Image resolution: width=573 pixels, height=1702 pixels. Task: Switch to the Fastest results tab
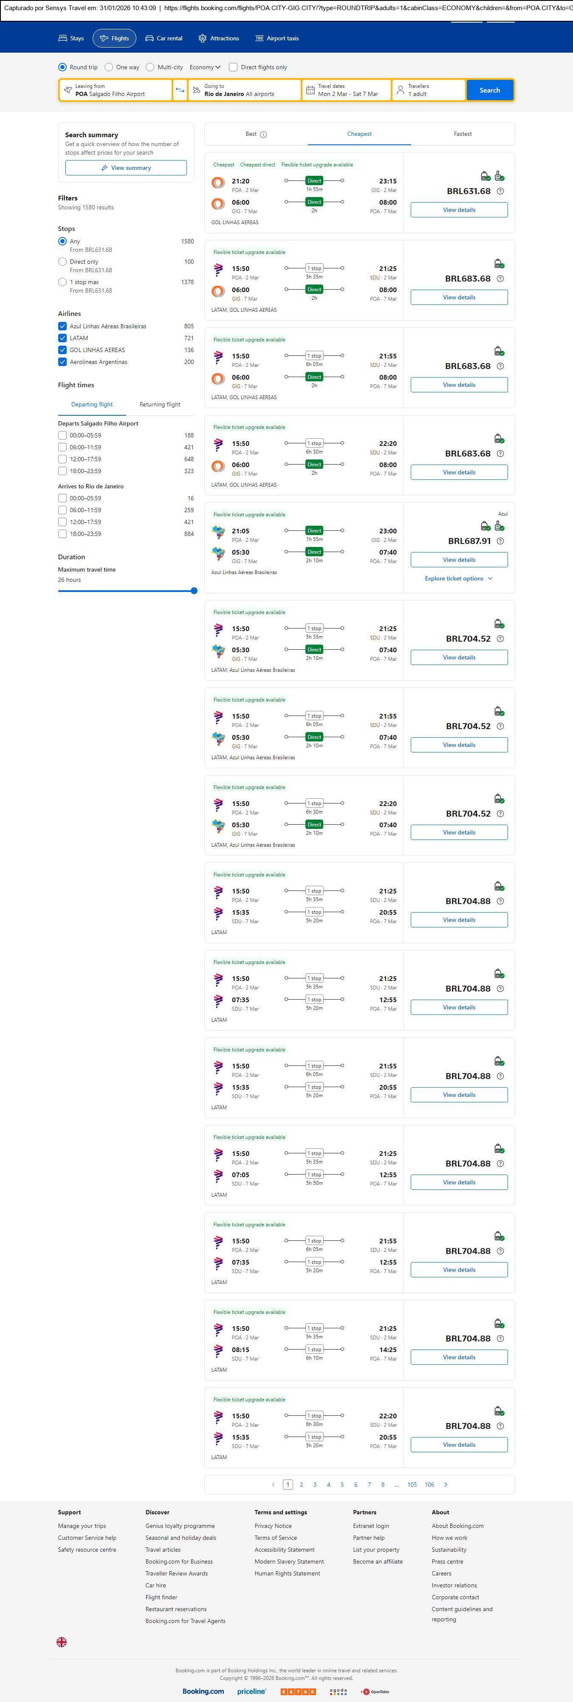(463, 134)
